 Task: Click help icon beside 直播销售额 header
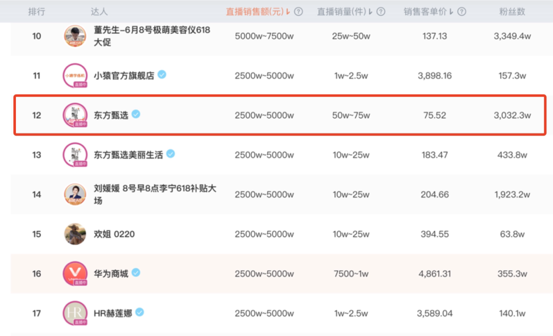(298, 12)
